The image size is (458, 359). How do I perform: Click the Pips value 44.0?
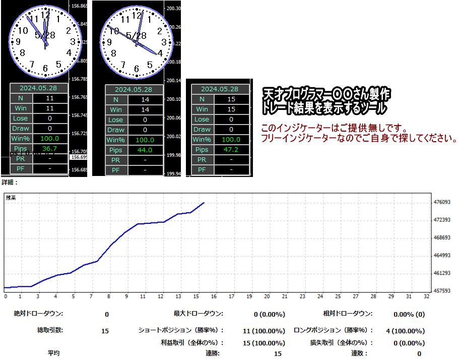click(145, 150)
